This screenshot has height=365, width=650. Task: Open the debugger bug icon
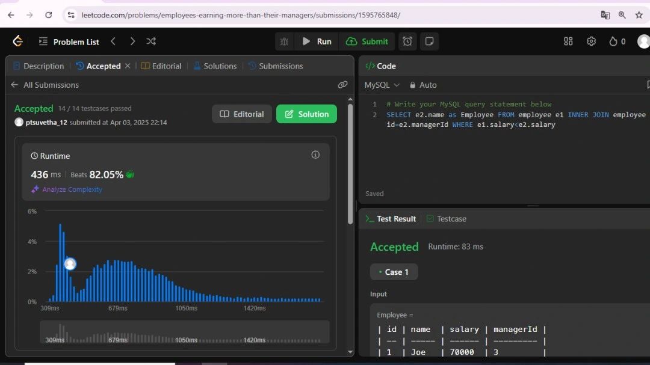(284, 41)
